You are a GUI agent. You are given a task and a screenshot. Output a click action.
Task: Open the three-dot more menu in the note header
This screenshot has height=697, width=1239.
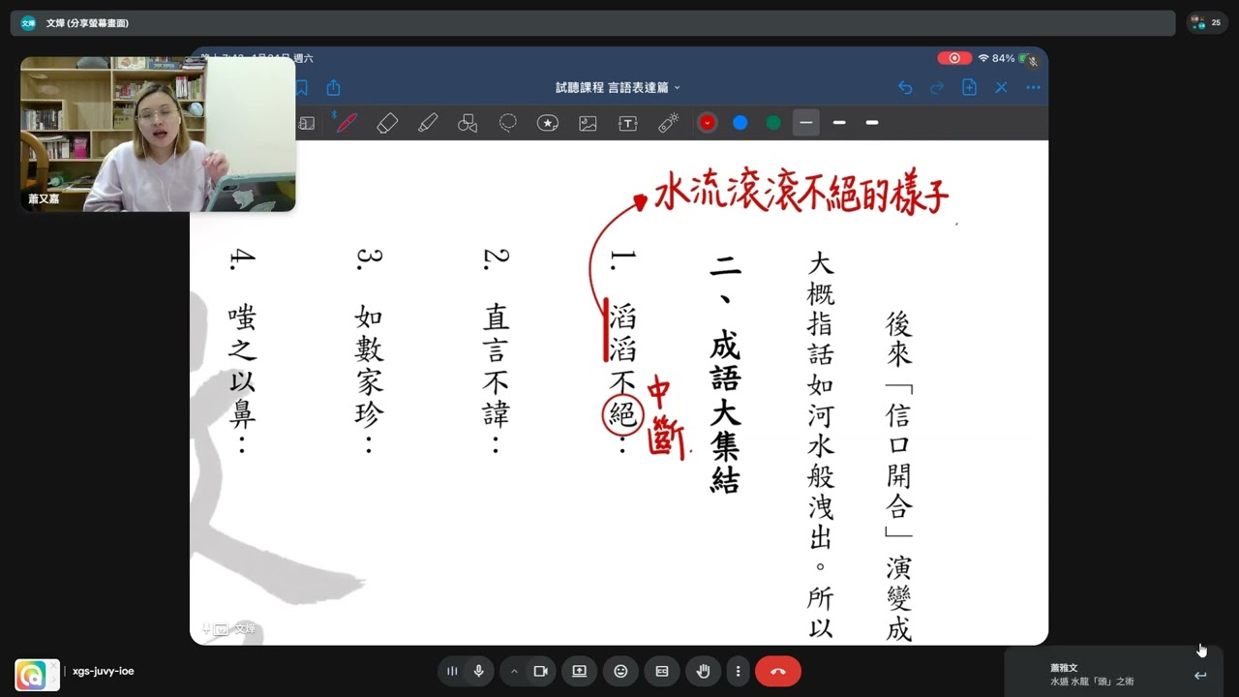tap(1033, 87)
